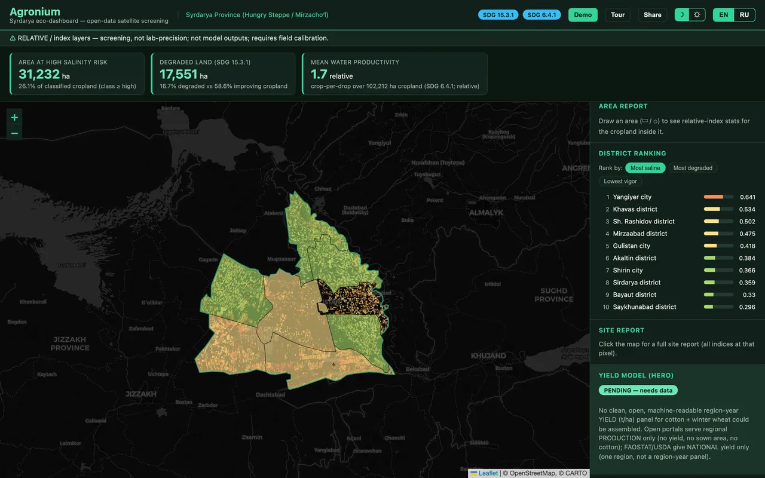Switch to dark theme moon icon

pos(682,15)
